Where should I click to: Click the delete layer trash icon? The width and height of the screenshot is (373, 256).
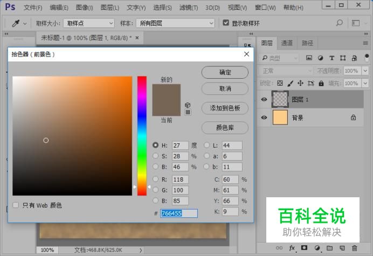[354, 248]
